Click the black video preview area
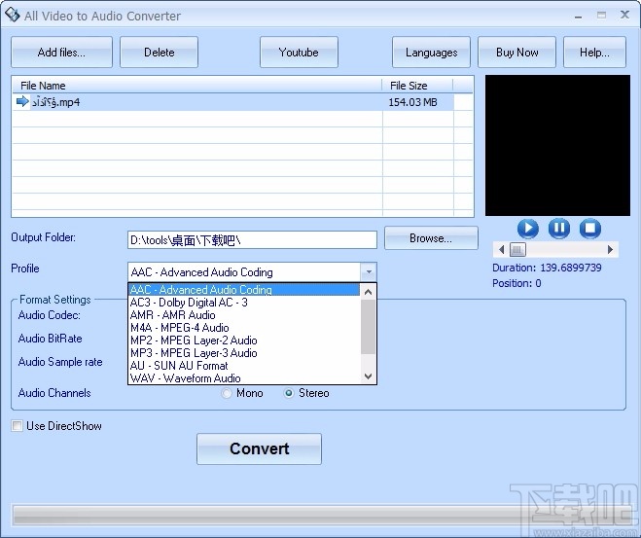 [x=557, y=145]
